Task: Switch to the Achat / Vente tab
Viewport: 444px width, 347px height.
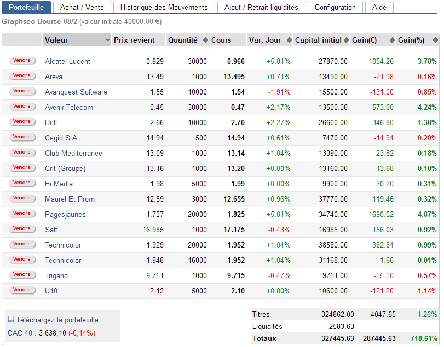Action: (x=82, y=8)
